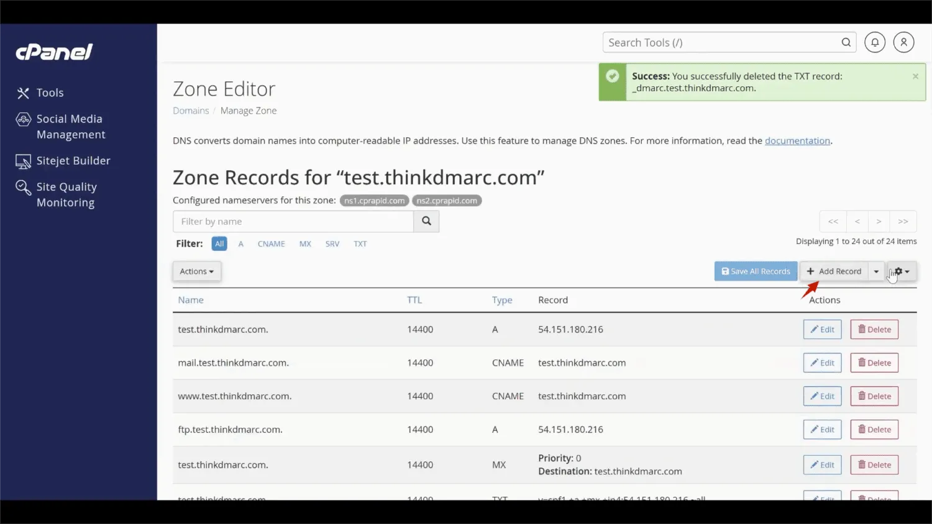Edit the www.test.thinkdmarc.com. record

pyautogui.click(x=822, y=396)
